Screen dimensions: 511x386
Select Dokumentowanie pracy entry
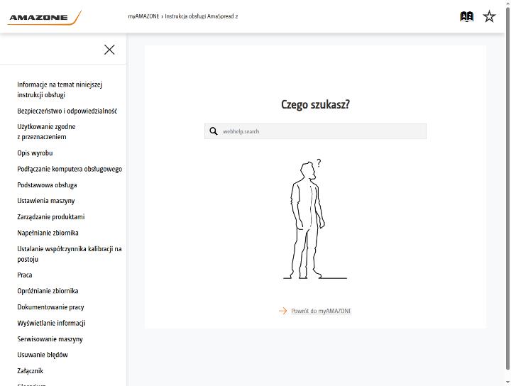[50, 307]
